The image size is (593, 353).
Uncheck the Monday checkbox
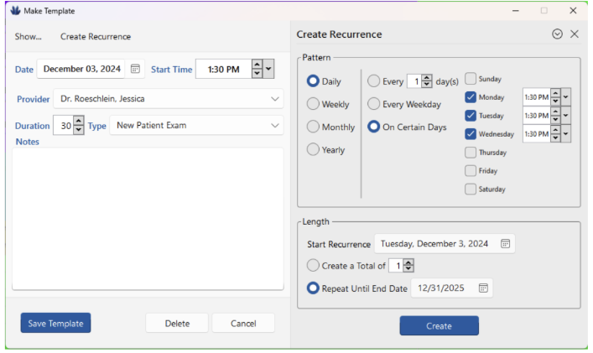coord(471,97)
